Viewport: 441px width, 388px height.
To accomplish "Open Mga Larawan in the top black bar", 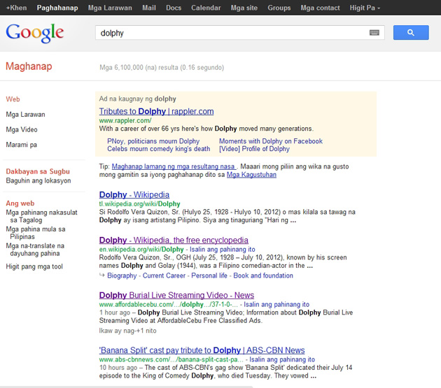I will coord(110,8).
